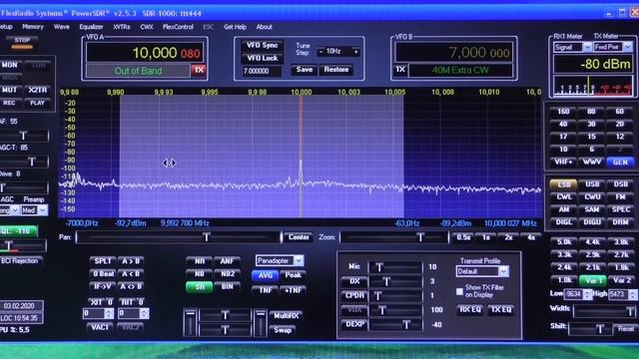Adjust the Mic gain slider
This screenshot has width=639, height=359.
point(395,267)
